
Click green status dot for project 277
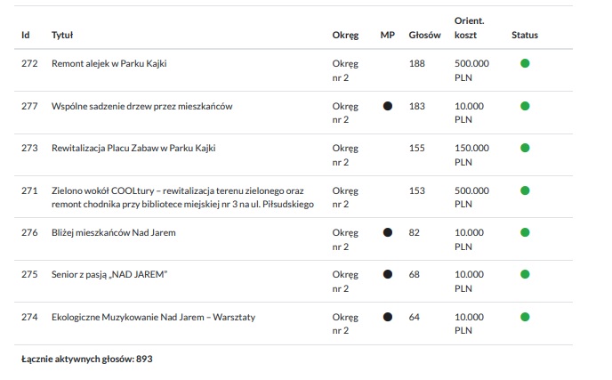click(x=525, y=106)
